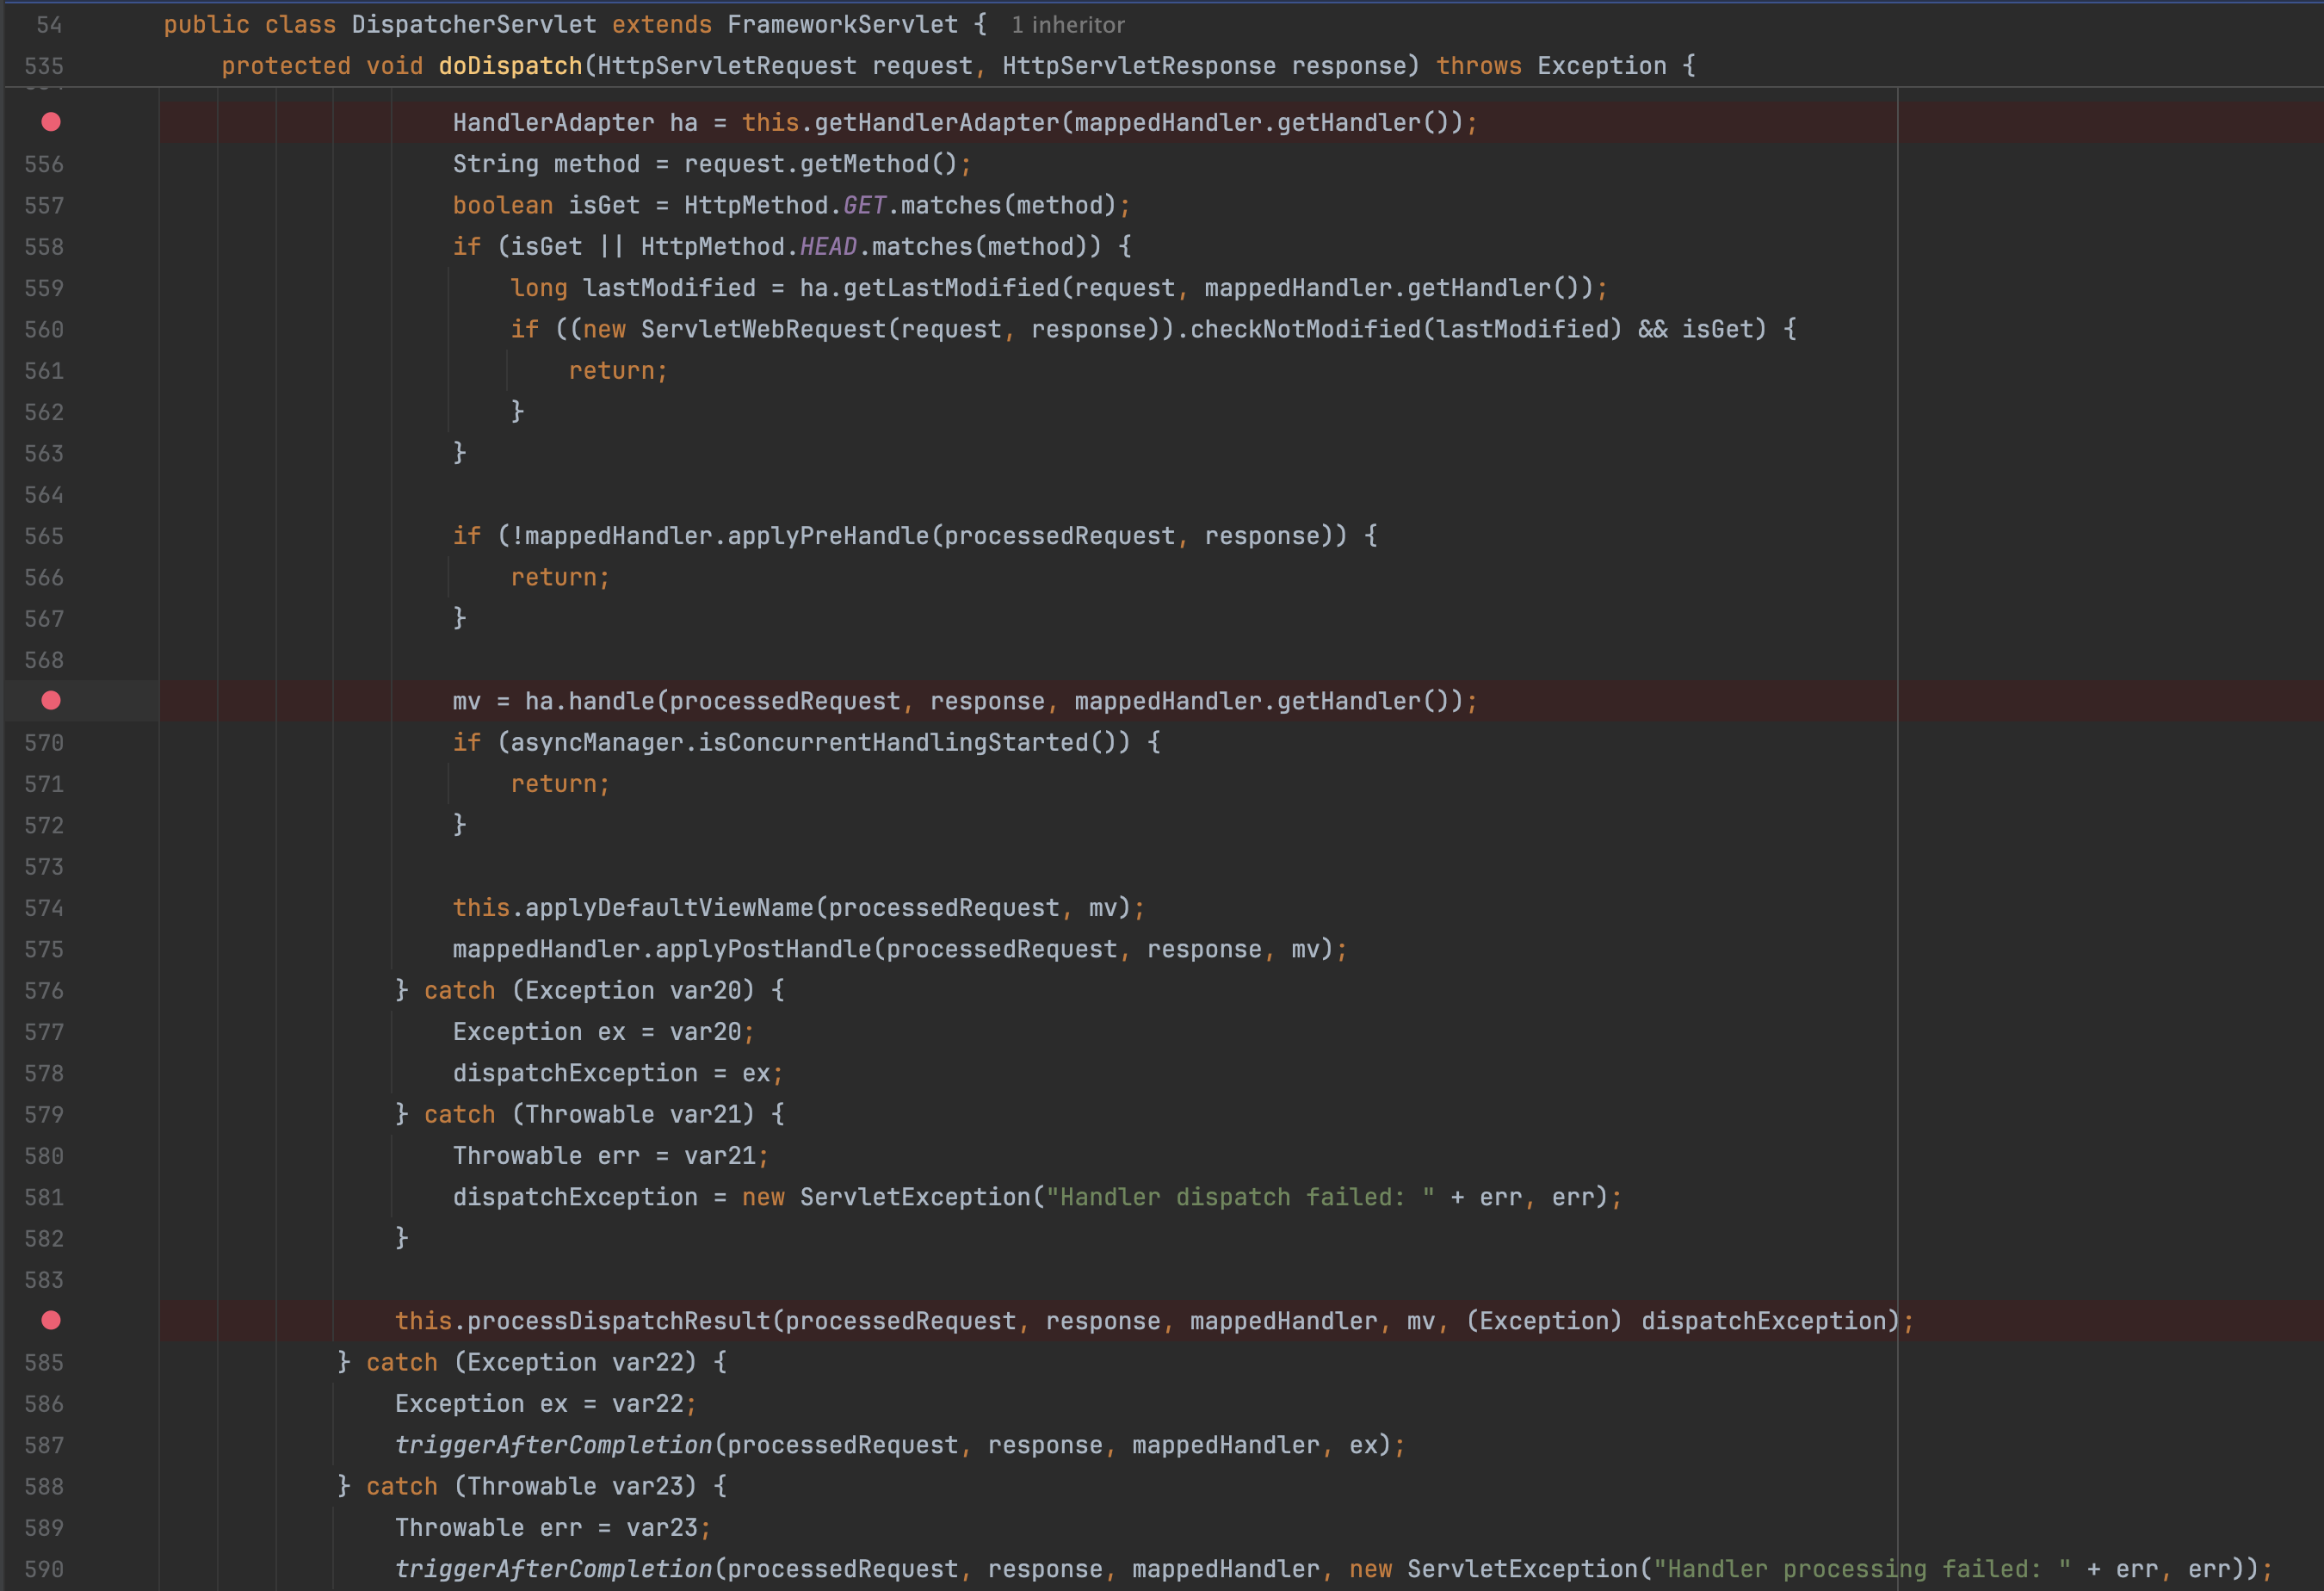The height and width of the screenshot is (1591, 2324).
Task: Click checkNotModified method call
Action: pos(1305,329)
